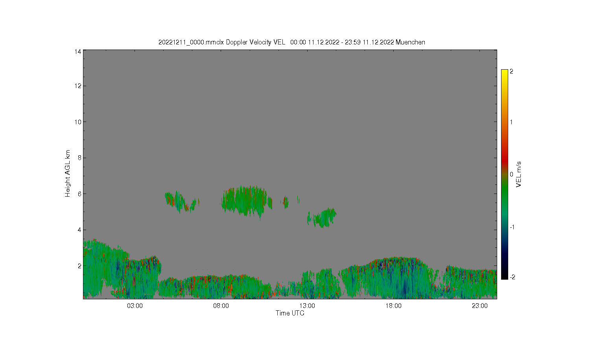Click the height tick label 4

pos(79,230)
